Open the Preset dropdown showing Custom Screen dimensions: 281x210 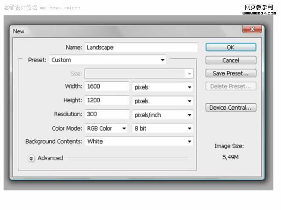108,60
